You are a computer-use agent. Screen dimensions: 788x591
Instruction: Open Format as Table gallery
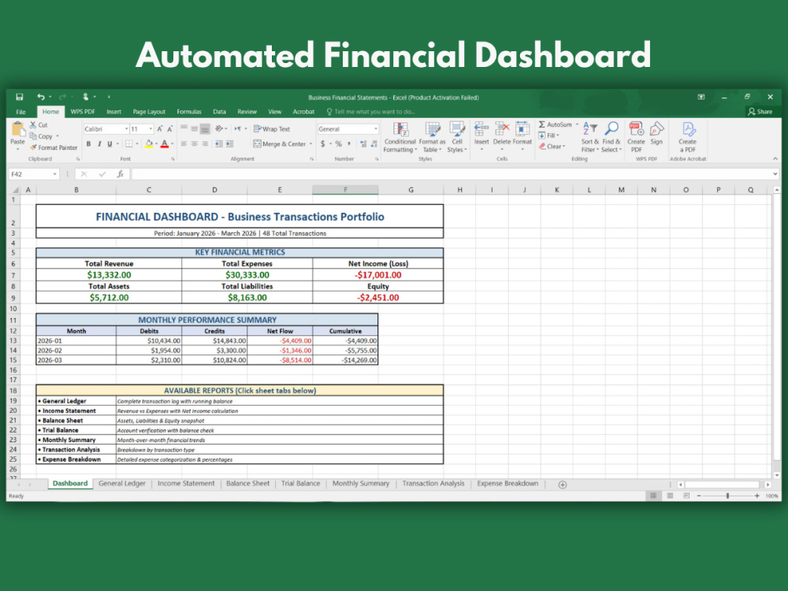point(432,137)
